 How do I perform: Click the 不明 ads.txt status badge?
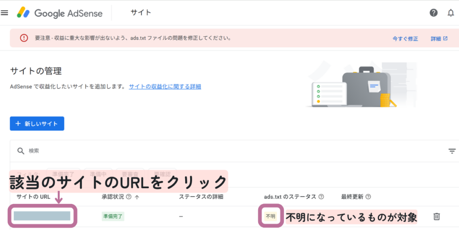point(271,216)
